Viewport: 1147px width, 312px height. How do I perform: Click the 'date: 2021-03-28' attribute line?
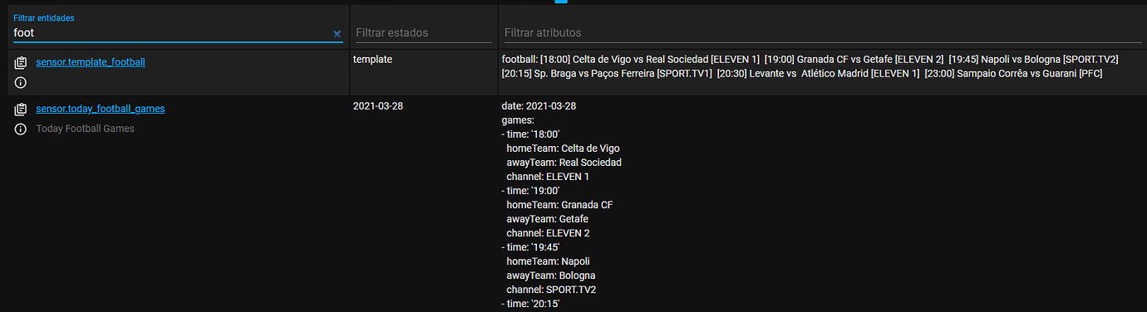coord(539,106)
